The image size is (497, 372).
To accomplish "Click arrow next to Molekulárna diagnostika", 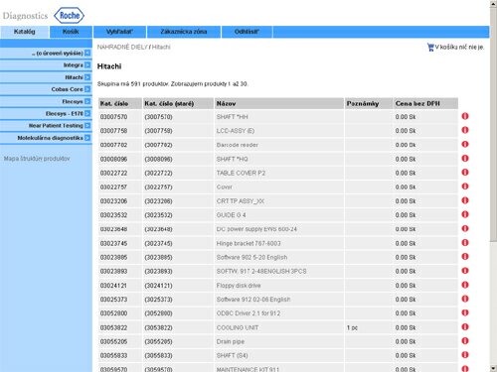I will pos(87,138).
